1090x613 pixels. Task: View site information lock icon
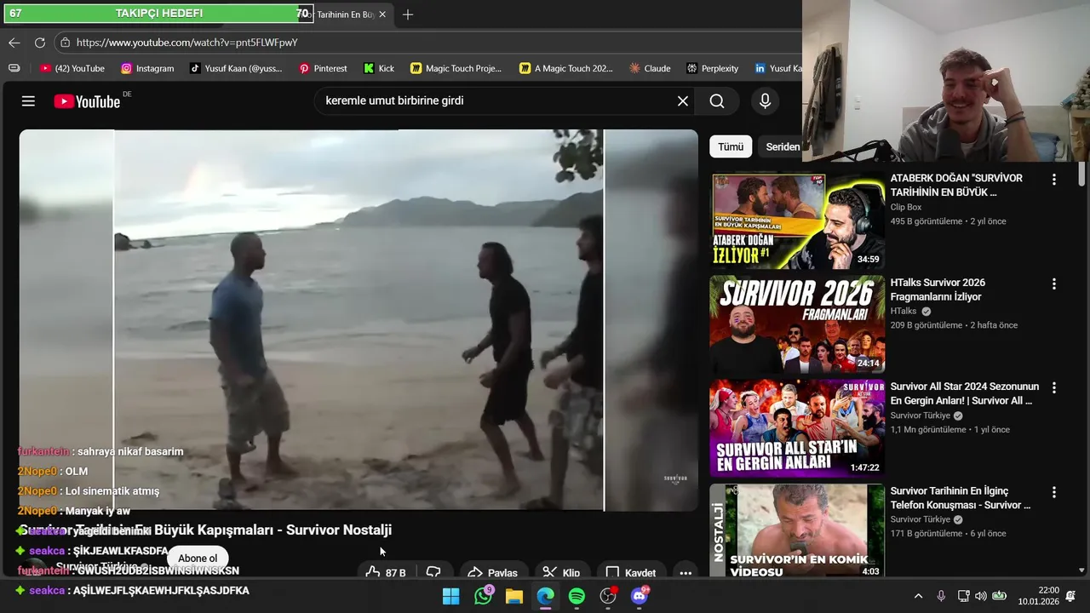click(66, 42)
